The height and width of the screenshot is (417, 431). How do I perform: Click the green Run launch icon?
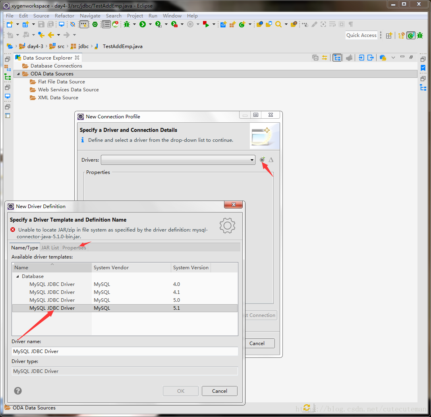click(x=142, y=25)
